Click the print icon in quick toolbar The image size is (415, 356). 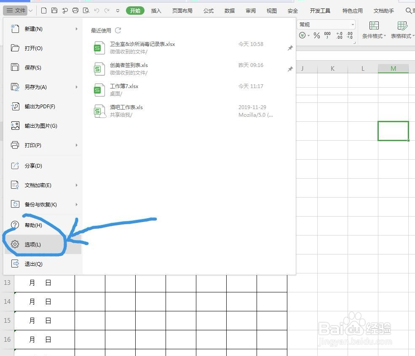75,11
